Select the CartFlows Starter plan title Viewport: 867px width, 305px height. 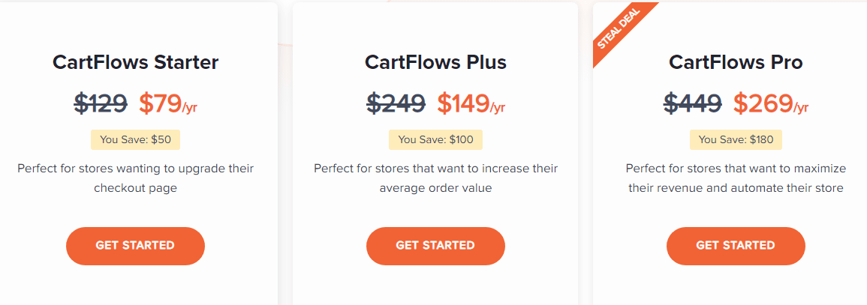click(x=135, y=62)
